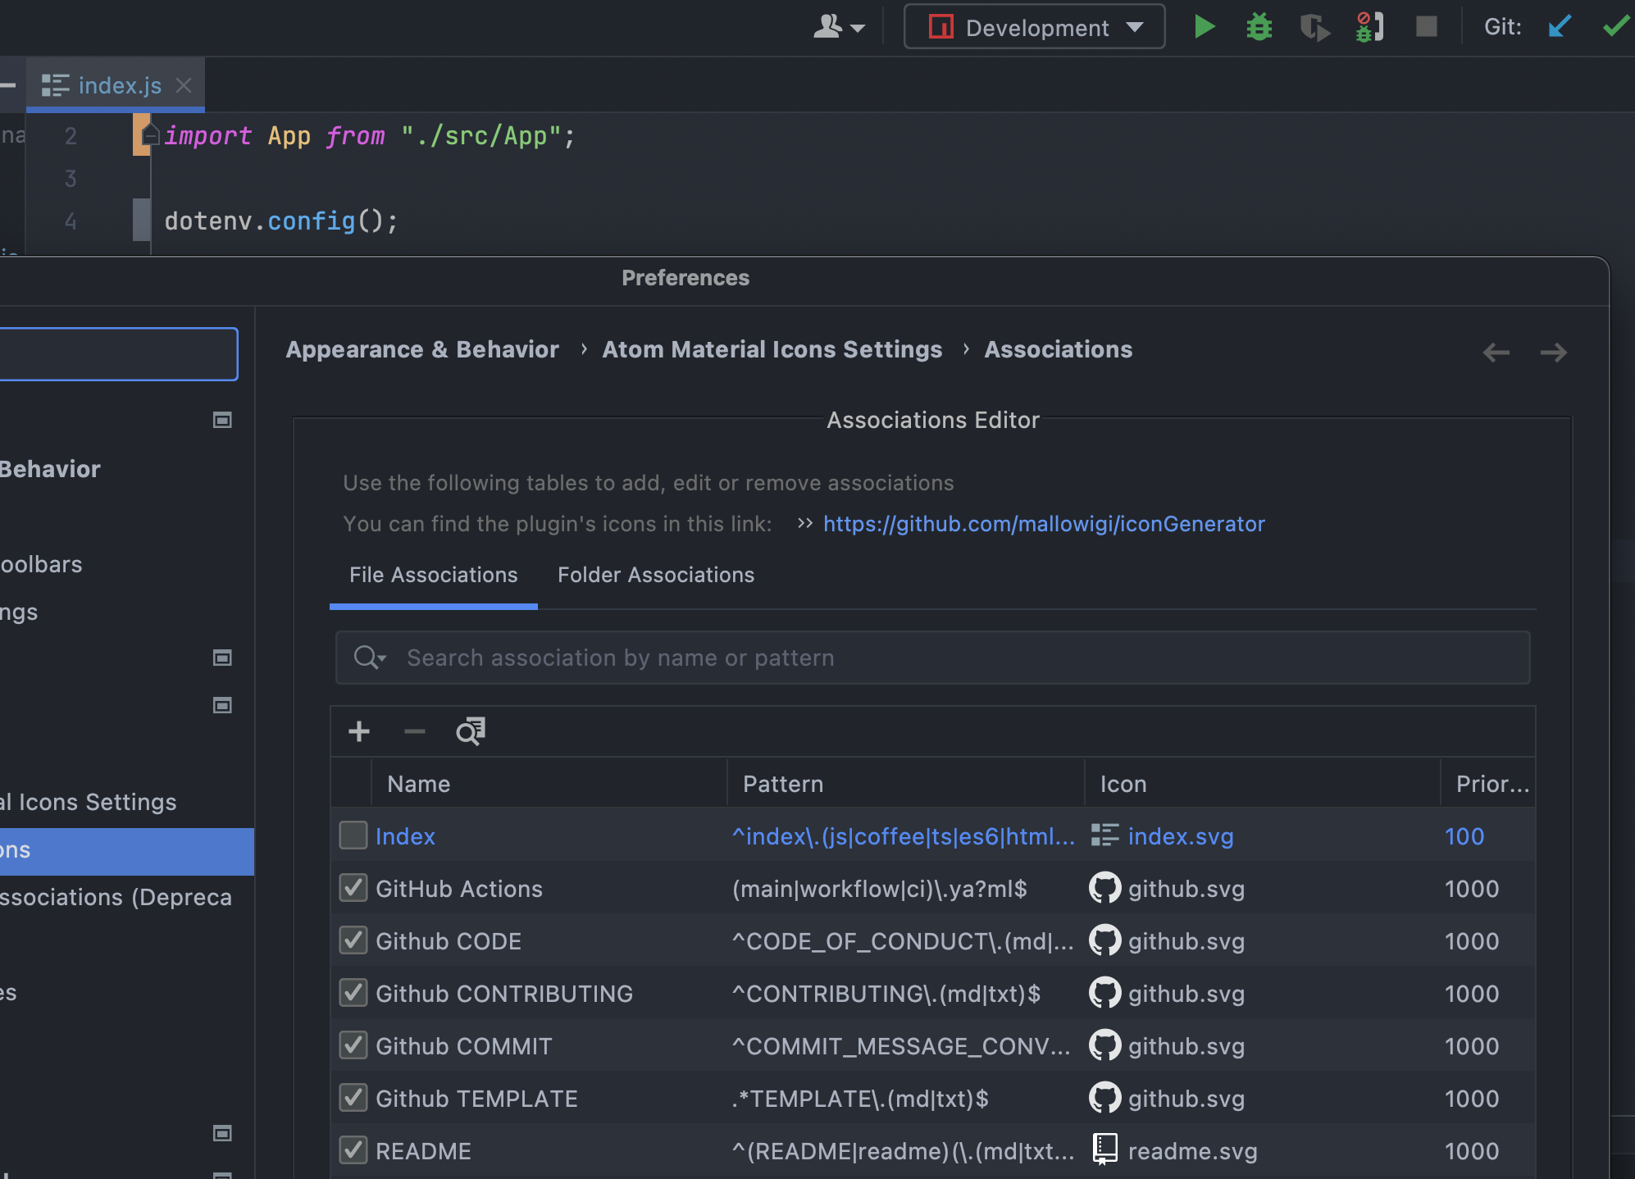Uncheck the README association checkbox
The width and height of the screenshot is (1635, 1179).
[353, 1150]
